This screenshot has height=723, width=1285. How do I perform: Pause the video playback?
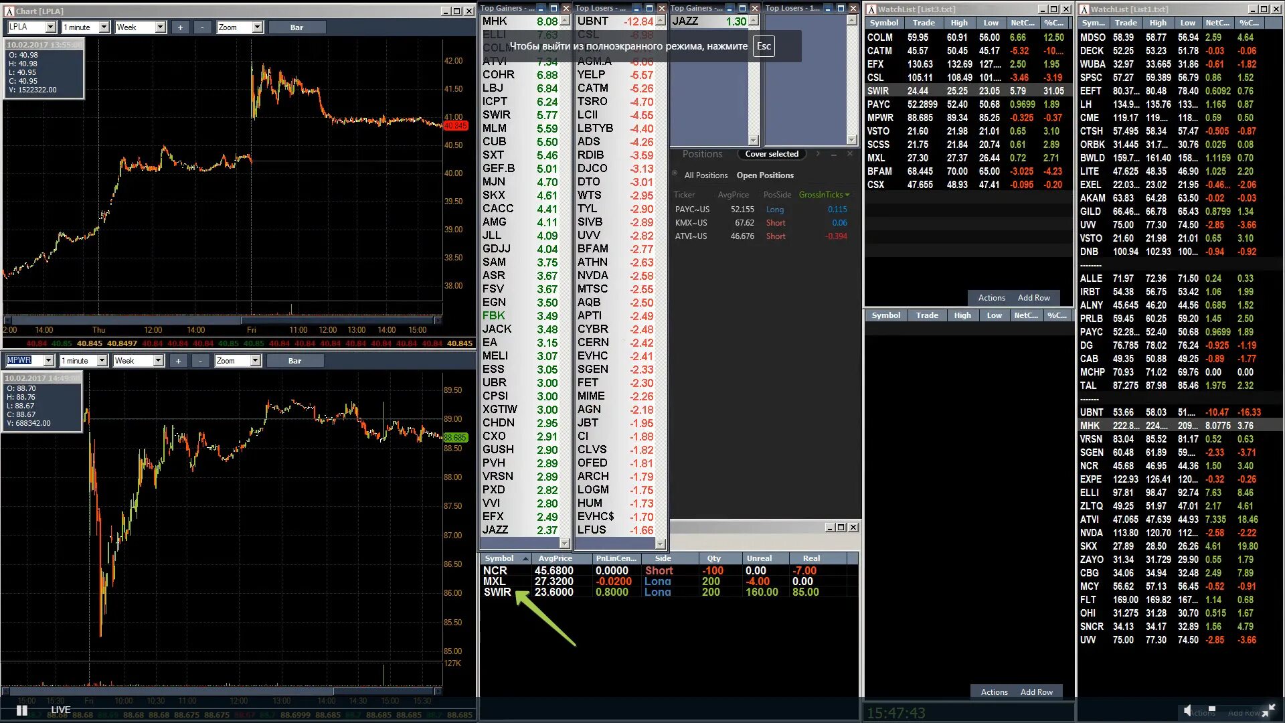coord(22,710)
